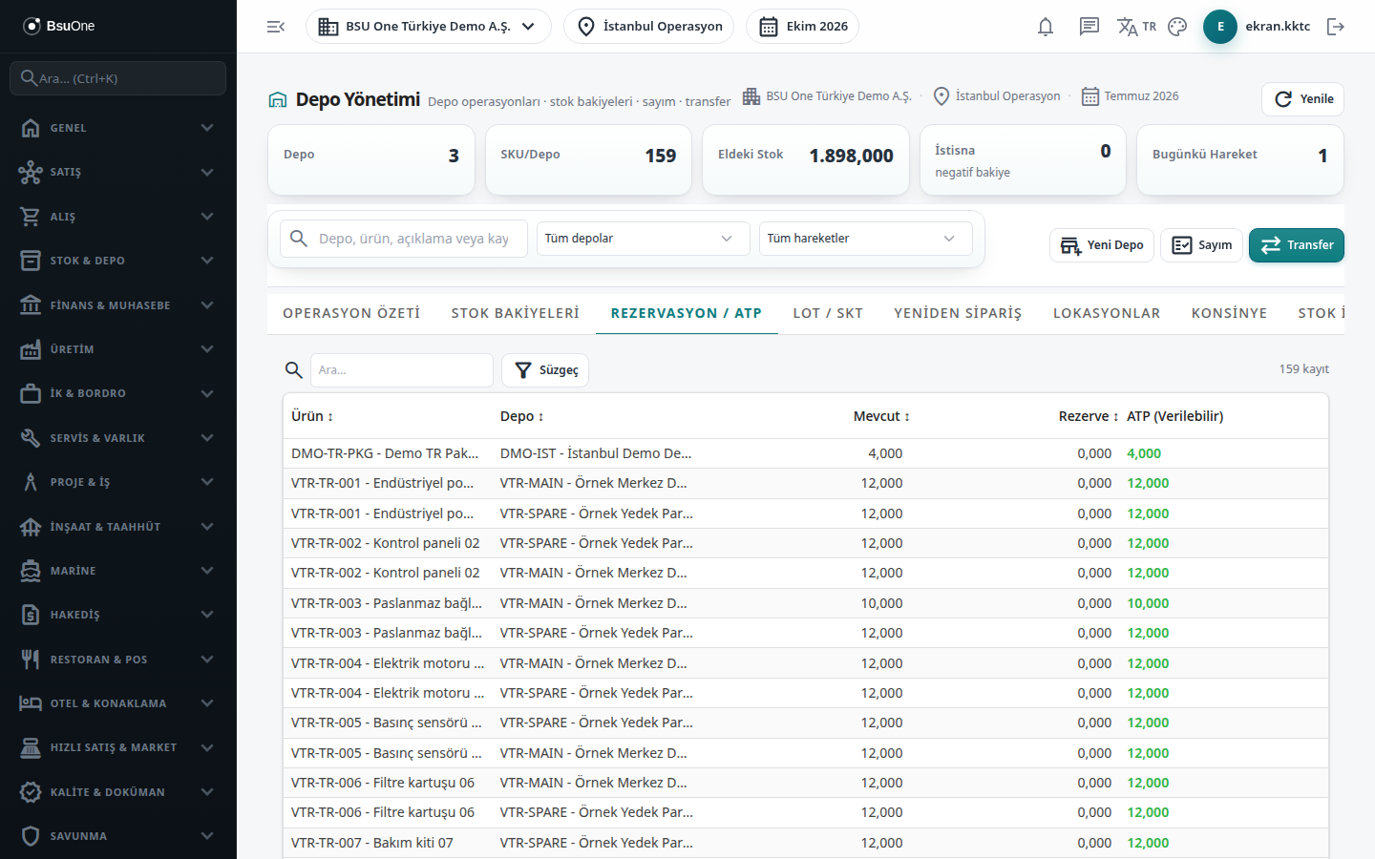Collapse the sidebar with the hamburger icon
The height and width of the screenshot is (859, 1375).
pos(276,27)
